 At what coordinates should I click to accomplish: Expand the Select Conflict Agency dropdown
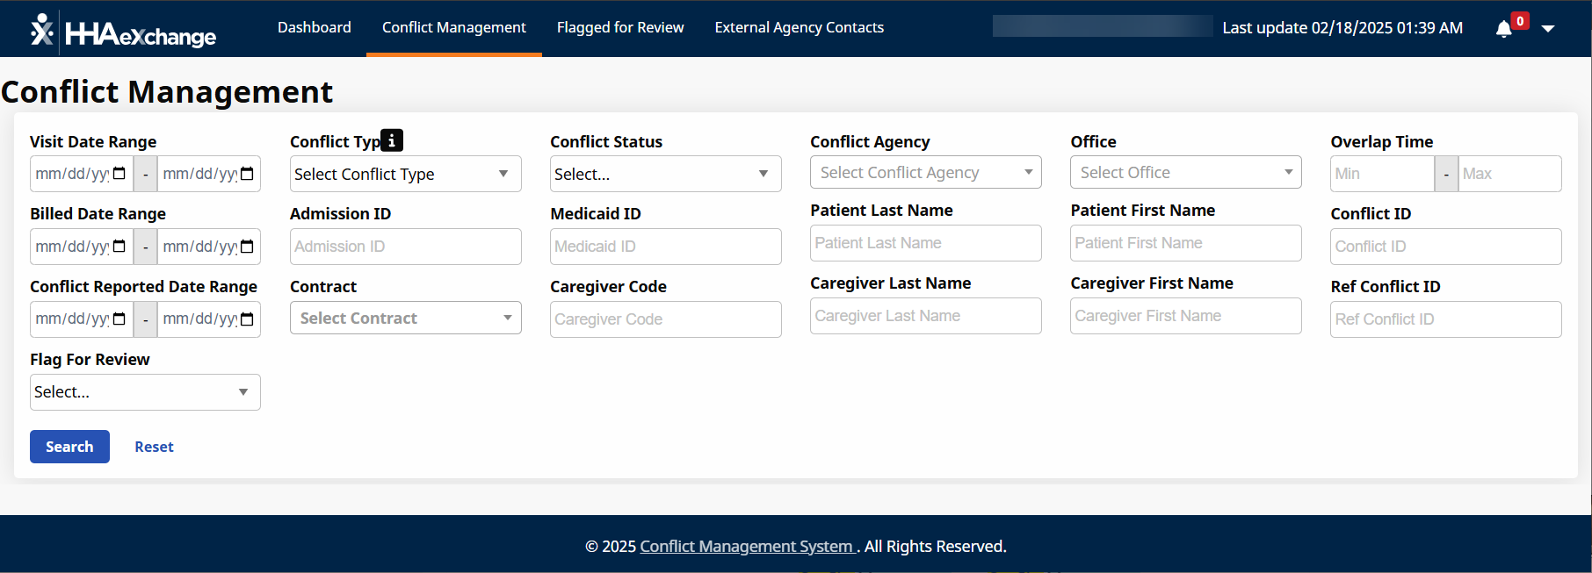[925, 173]
